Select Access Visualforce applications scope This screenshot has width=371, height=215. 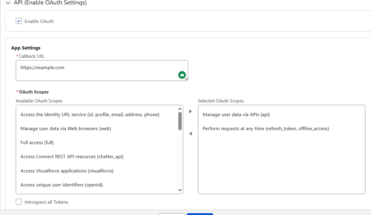67,171
